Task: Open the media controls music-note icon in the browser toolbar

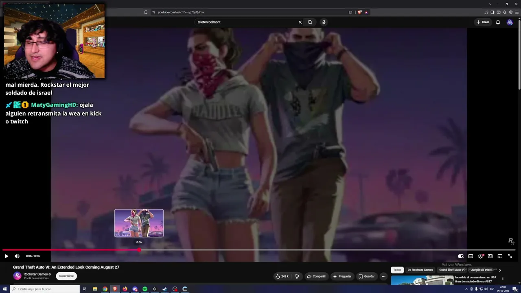Action: (486, 12)
